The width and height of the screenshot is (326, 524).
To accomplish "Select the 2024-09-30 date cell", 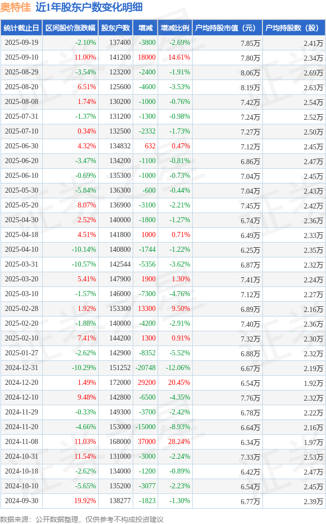I will [21, 501].
